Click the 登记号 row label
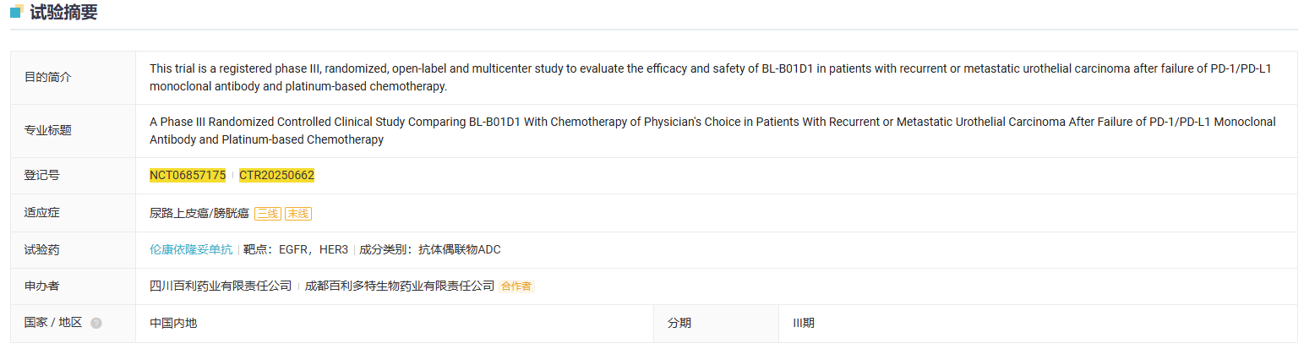 (42, 175)
